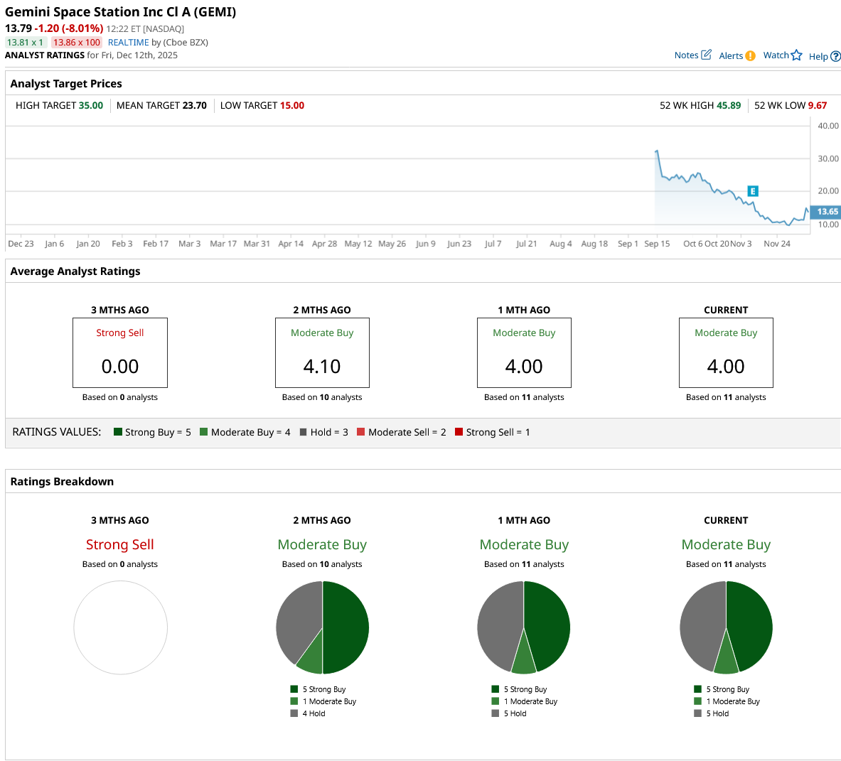Click the blue earnings E marker on chart
This screenshot has width=841, height=761.
point(753,191)
